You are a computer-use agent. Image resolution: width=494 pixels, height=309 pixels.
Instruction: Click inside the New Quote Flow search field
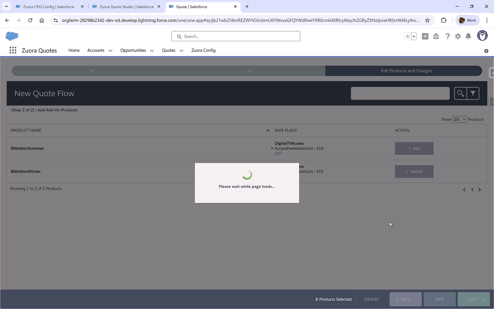(400, 93)
